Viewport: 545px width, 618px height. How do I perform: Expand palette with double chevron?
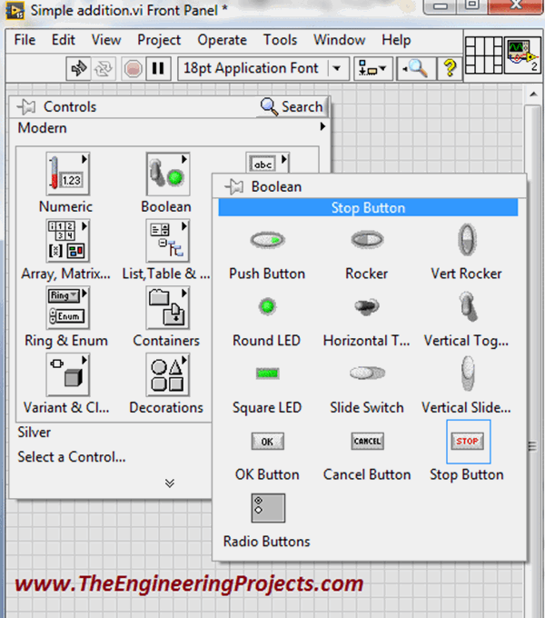tap(170, 483)
